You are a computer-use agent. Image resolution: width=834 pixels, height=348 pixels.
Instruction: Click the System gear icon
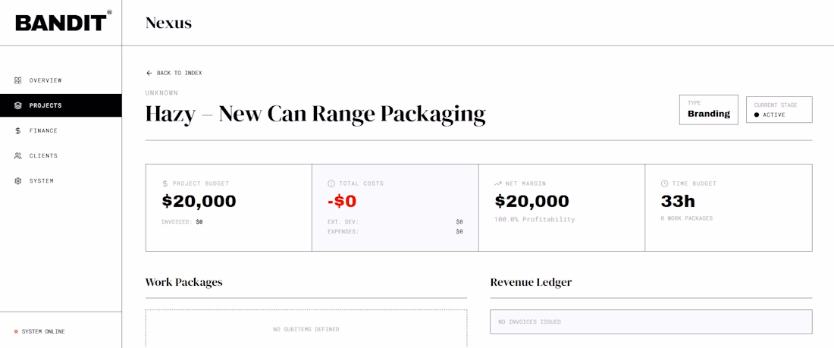click(18, 180)
